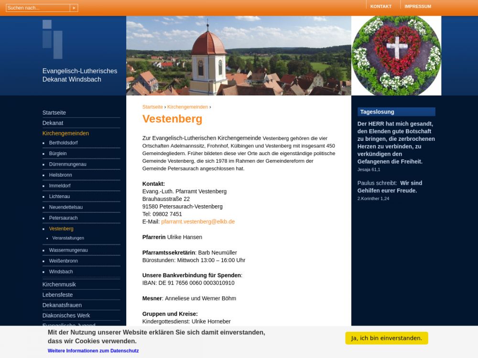478x358 pixels.
Task: Open Lebensfeste in the sidebar menu
Action: pyautogui.click(x=58, y=295)
